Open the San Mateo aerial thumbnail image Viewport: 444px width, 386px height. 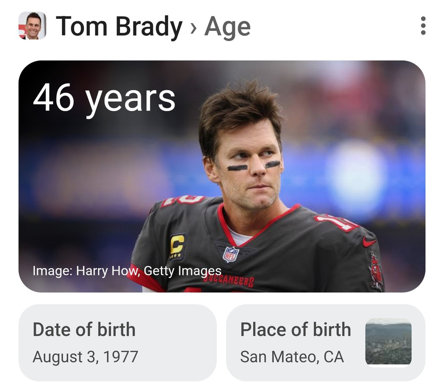click(x=389, y=341)
